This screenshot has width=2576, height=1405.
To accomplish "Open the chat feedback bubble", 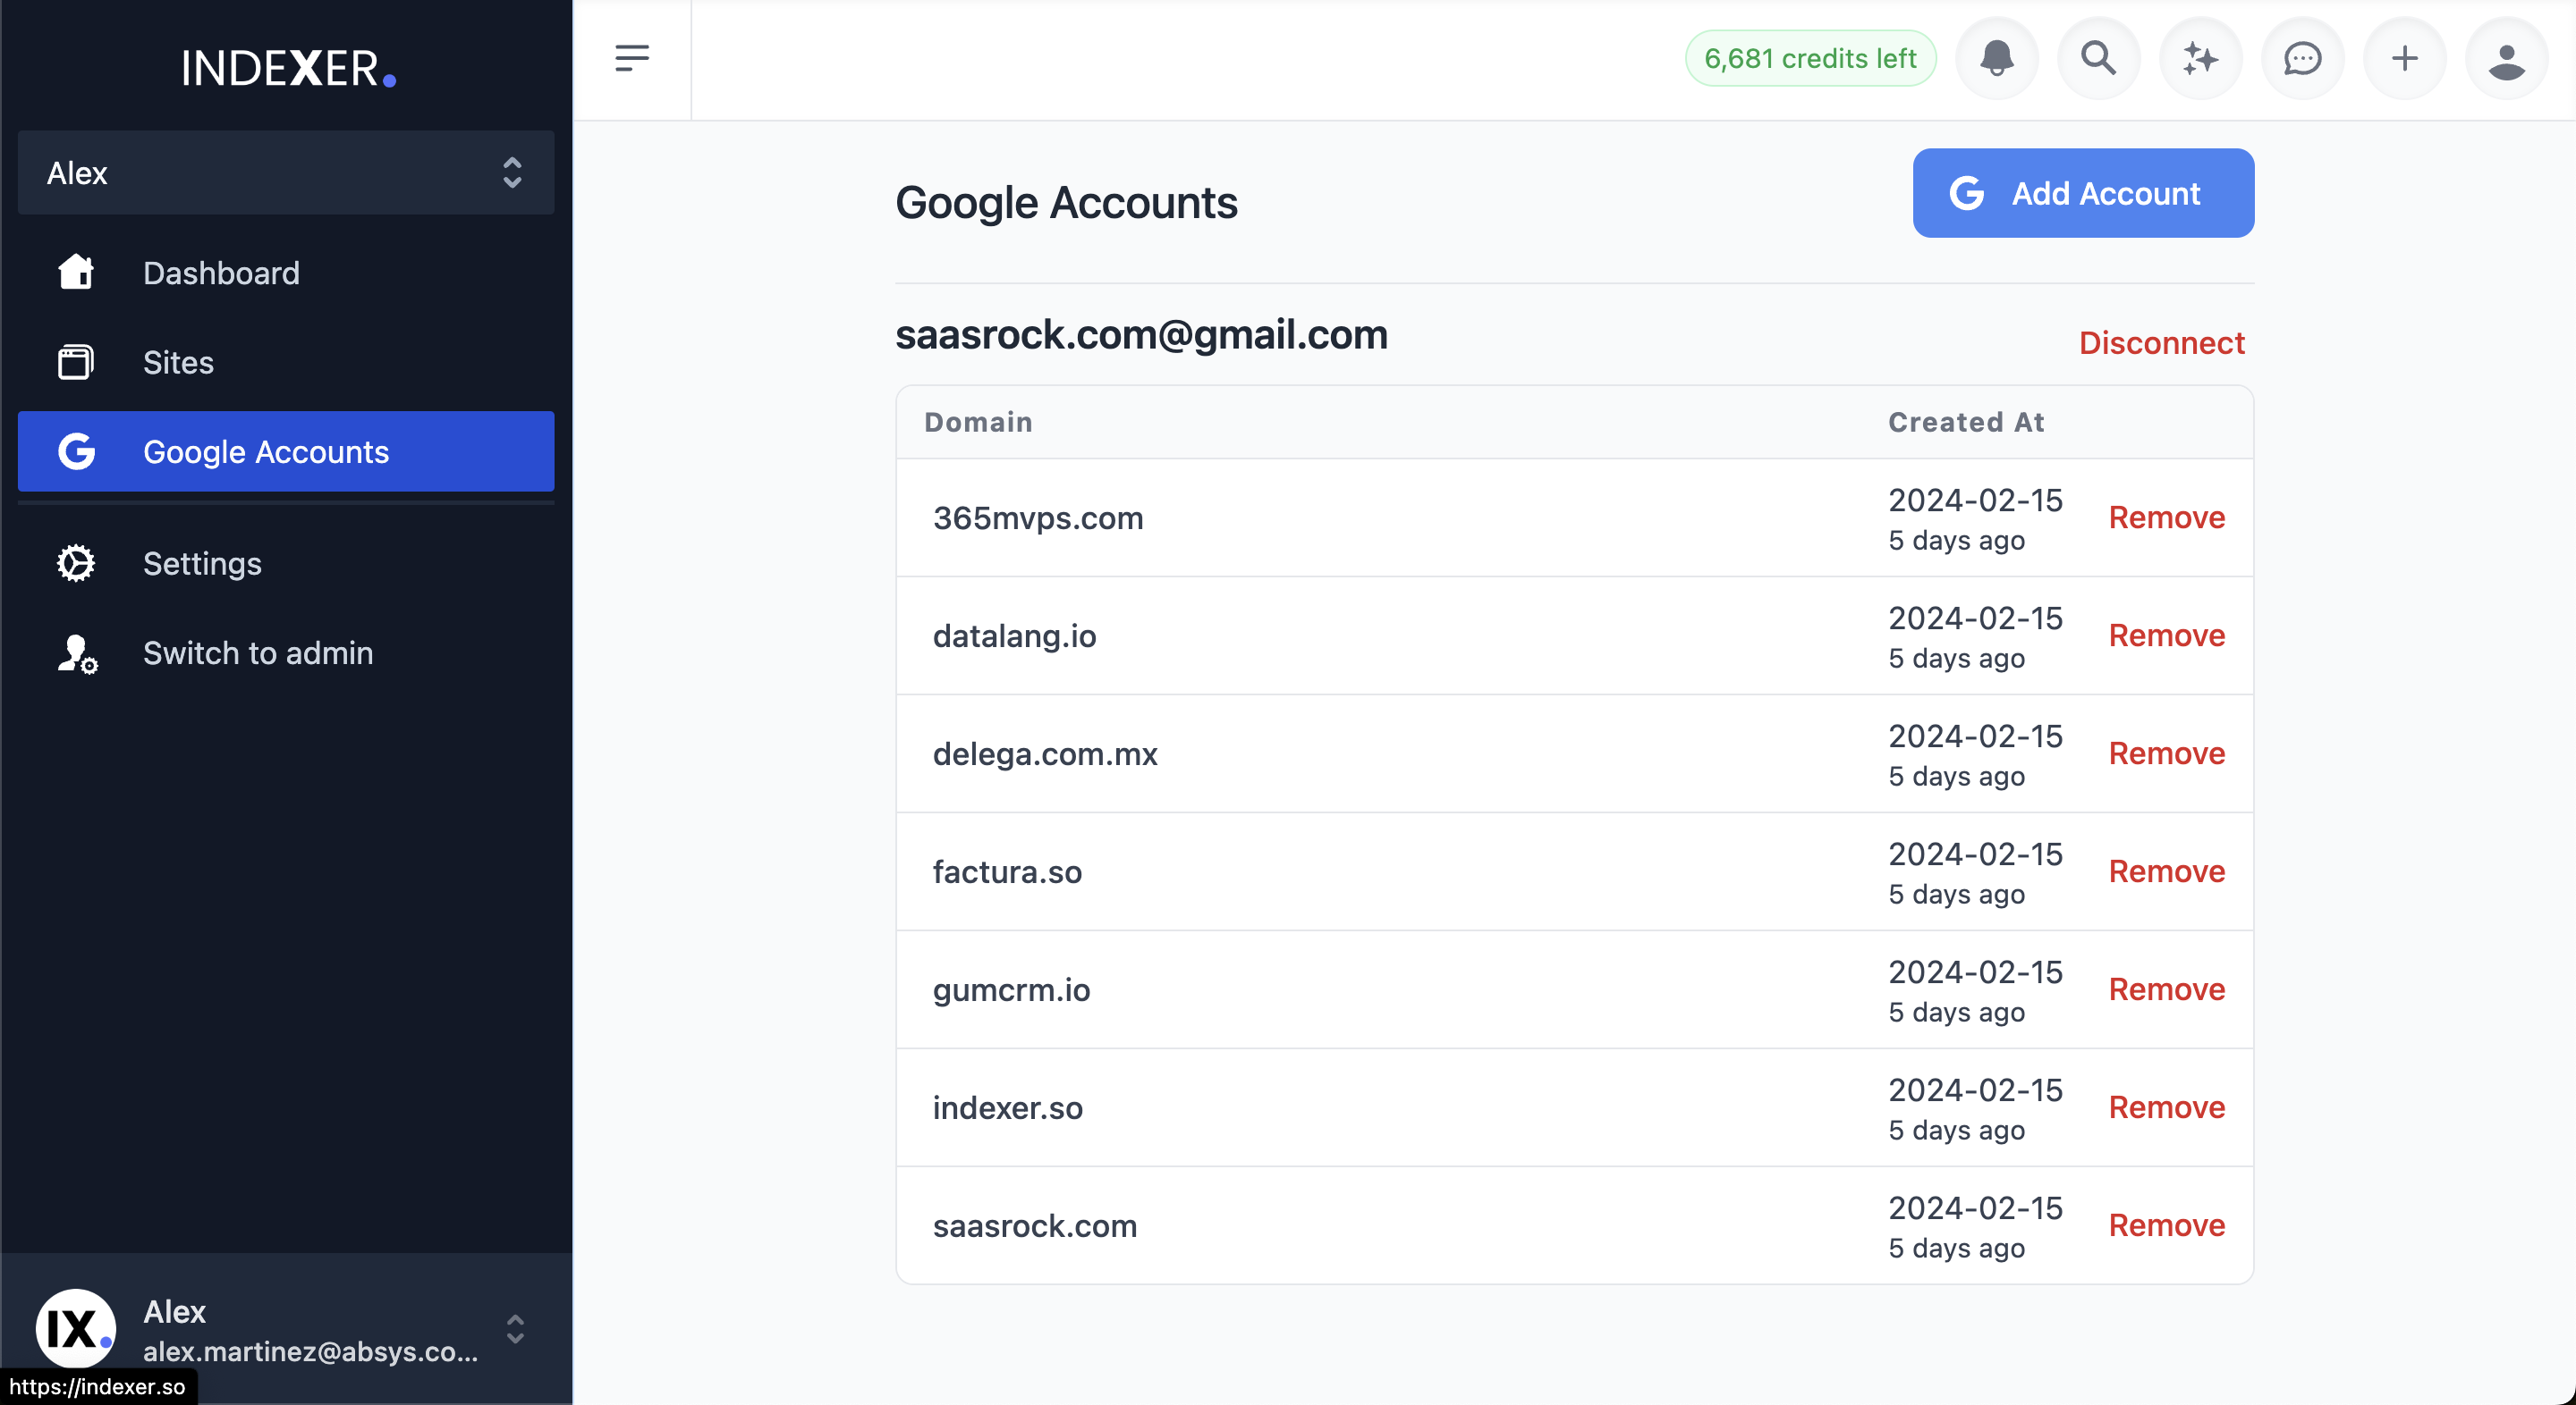I will click(2302, 58).
